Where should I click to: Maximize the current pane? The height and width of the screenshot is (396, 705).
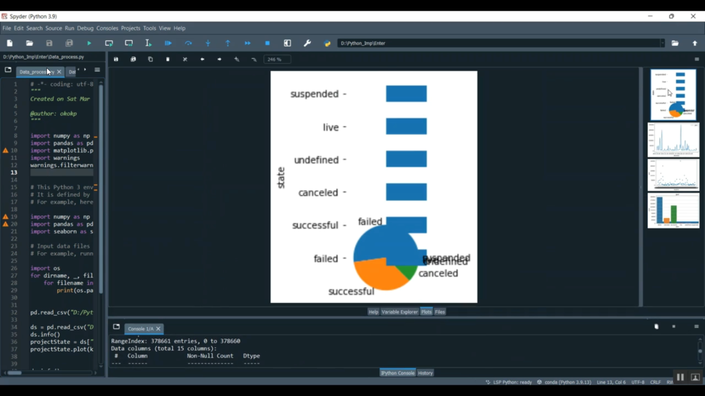tap(287, 43)
